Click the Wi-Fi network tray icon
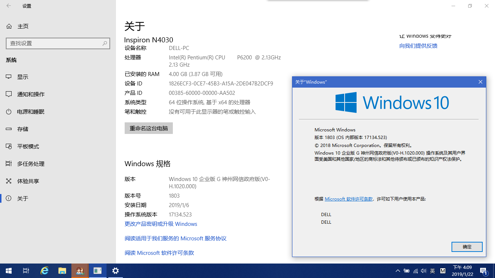The image size is (495, 278). coord(415,271)
